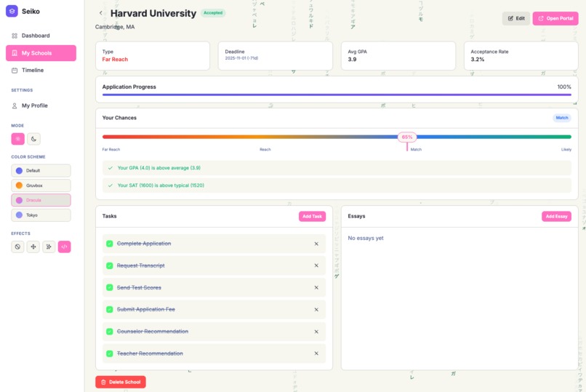
Task: Switch to dark mode moon icon
Action: coord(33,139)
